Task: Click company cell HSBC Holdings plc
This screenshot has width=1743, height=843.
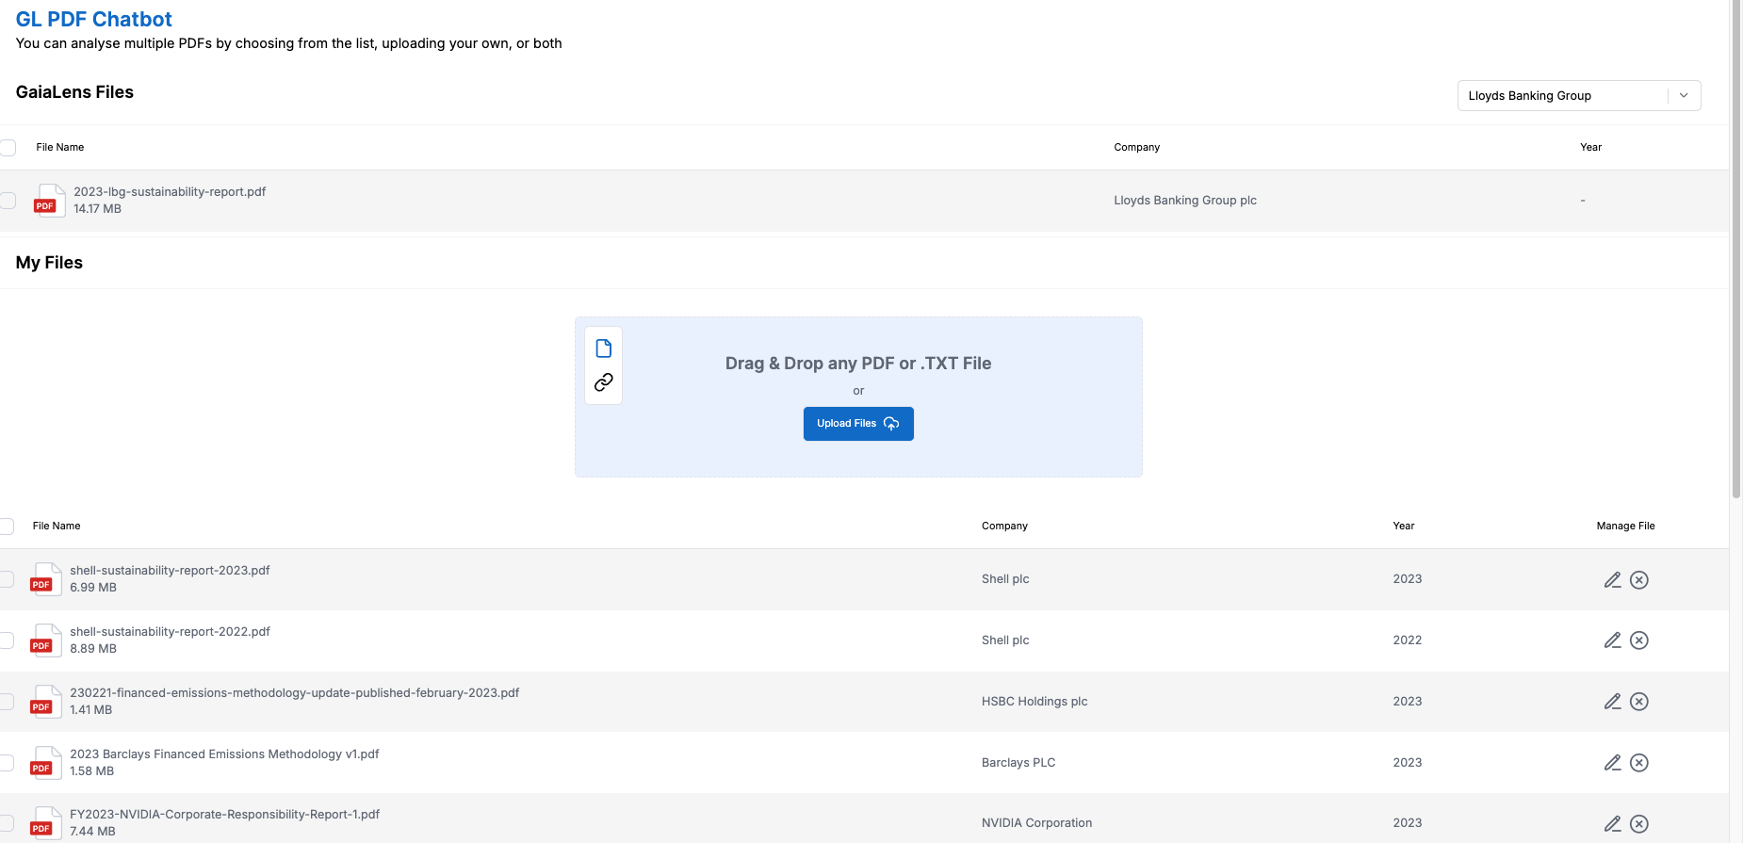Action: (x=1034, y=701)
